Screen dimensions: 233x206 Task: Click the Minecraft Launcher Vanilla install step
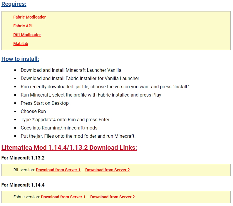tap(71, 70)
